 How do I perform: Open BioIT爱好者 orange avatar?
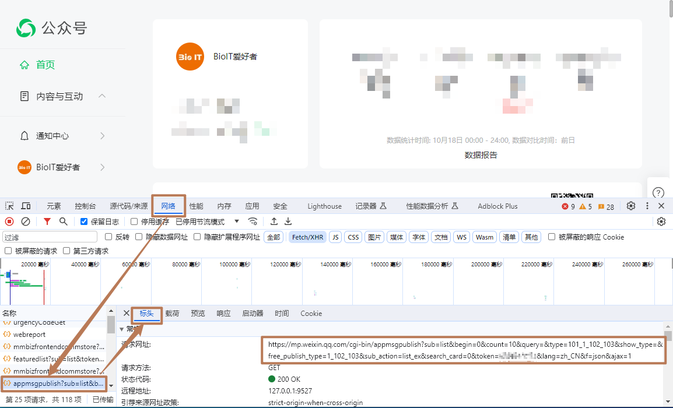coord(190,57)
